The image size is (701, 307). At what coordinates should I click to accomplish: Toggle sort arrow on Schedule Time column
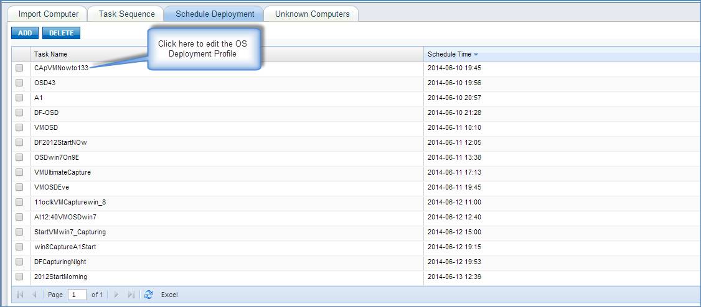476,55
